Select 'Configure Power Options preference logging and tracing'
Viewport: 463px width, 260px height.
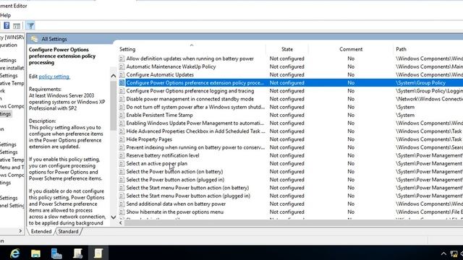coord(190,91)
